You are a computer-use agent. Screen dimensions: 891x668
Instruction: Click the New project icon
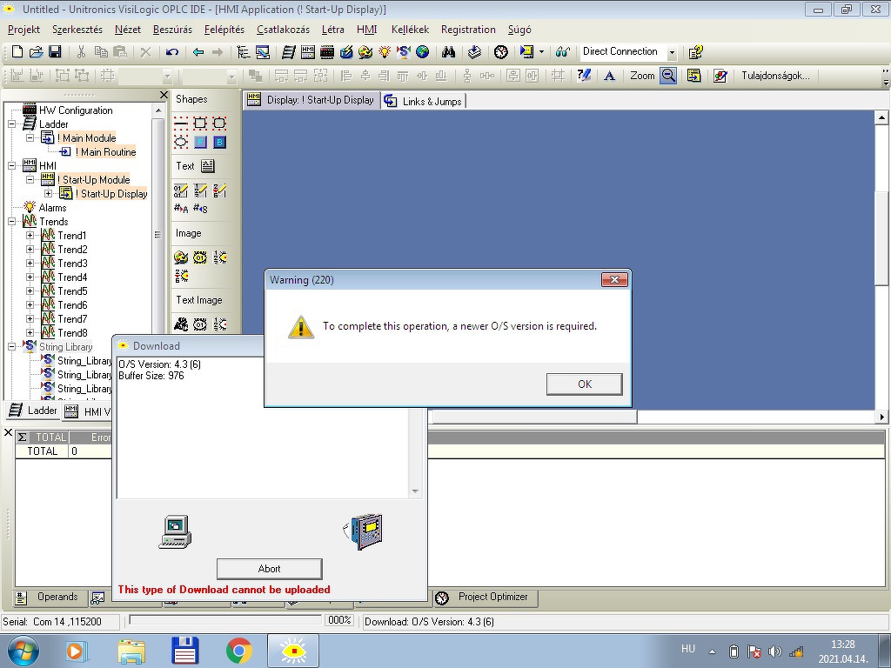coord(17,52)
